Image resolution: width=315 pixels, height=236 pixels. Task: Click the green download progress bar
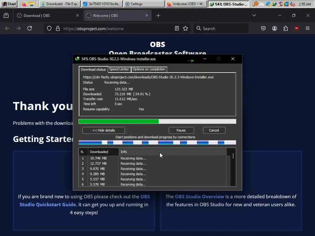click(157, 121)
